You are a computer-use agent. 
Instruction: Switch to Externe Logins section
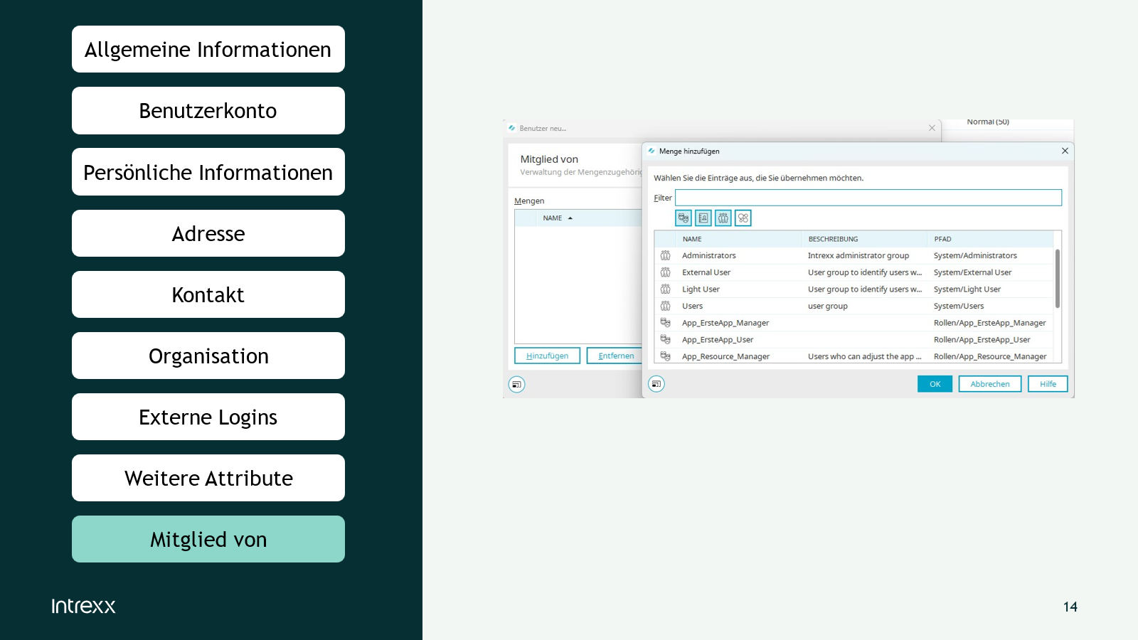[x=208, y=417]
